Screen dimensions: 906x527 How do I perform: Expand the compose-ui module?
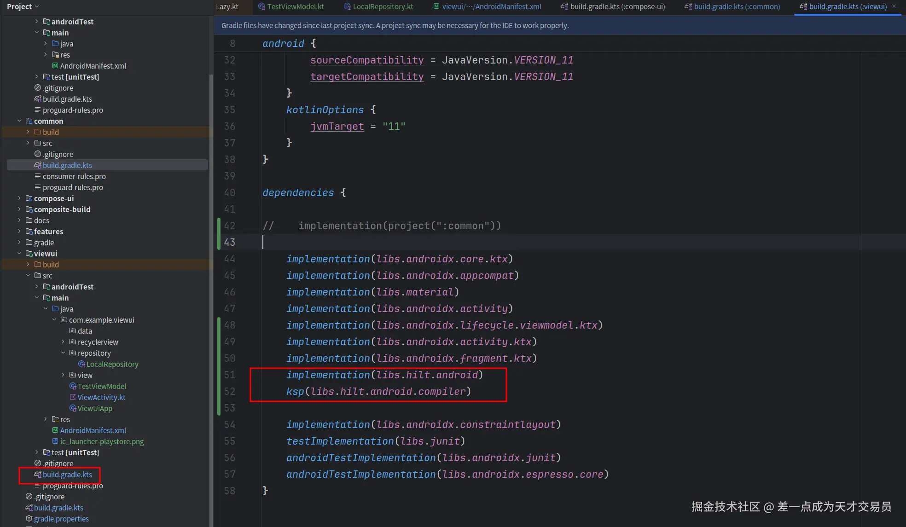pos(19,198)
